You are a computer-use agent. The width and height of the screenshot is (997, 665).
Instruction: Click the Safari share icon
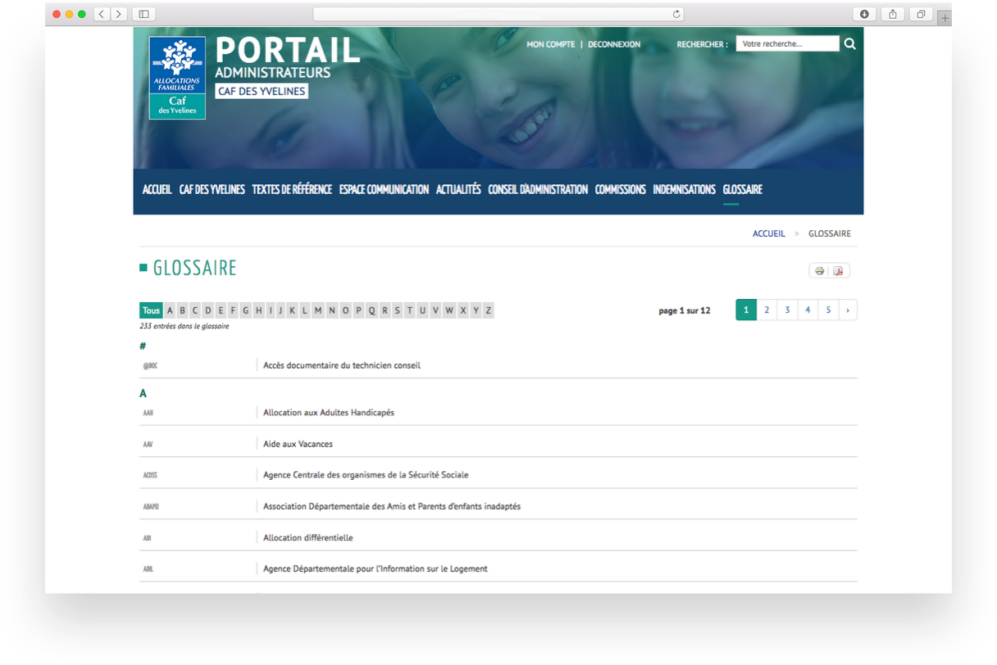[892, 14]
